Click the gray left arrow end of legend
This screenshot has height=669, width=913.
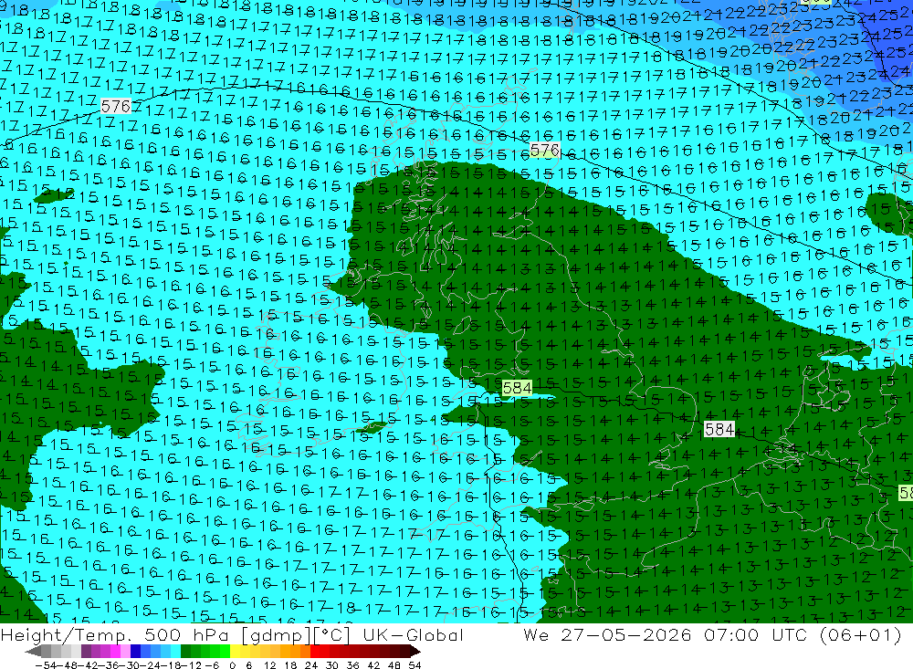33,652
